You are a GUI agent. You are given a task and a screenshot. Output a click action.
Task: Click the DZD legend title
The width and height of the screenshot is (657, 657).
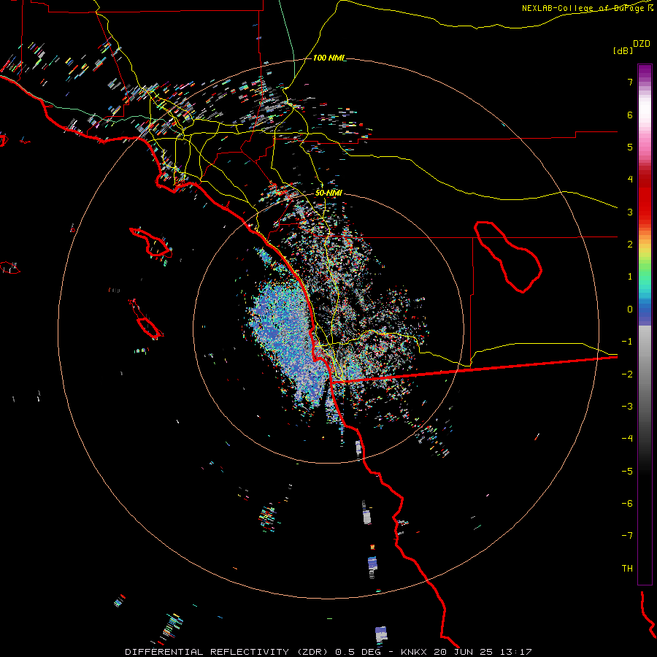(642, 44)
